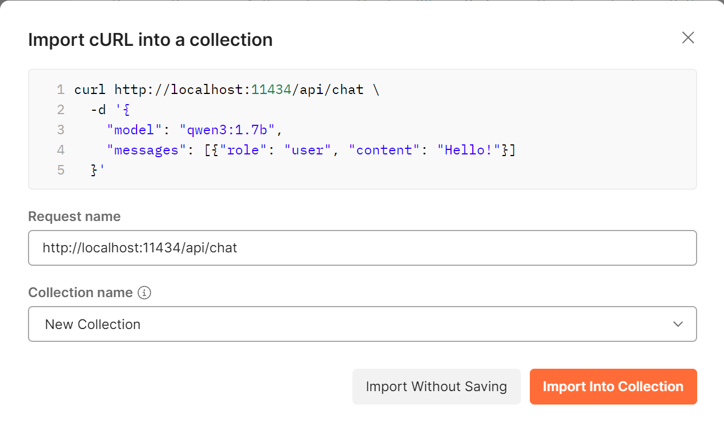This screenshot has width=724, height=423.
Task: Place cursor on port number 11434
Action: (271, 90)
